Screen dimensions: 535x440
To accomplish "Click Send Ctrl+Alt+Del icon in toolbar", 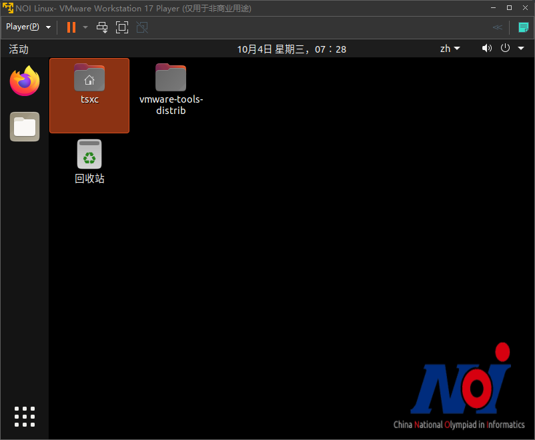I will (102, 27).
